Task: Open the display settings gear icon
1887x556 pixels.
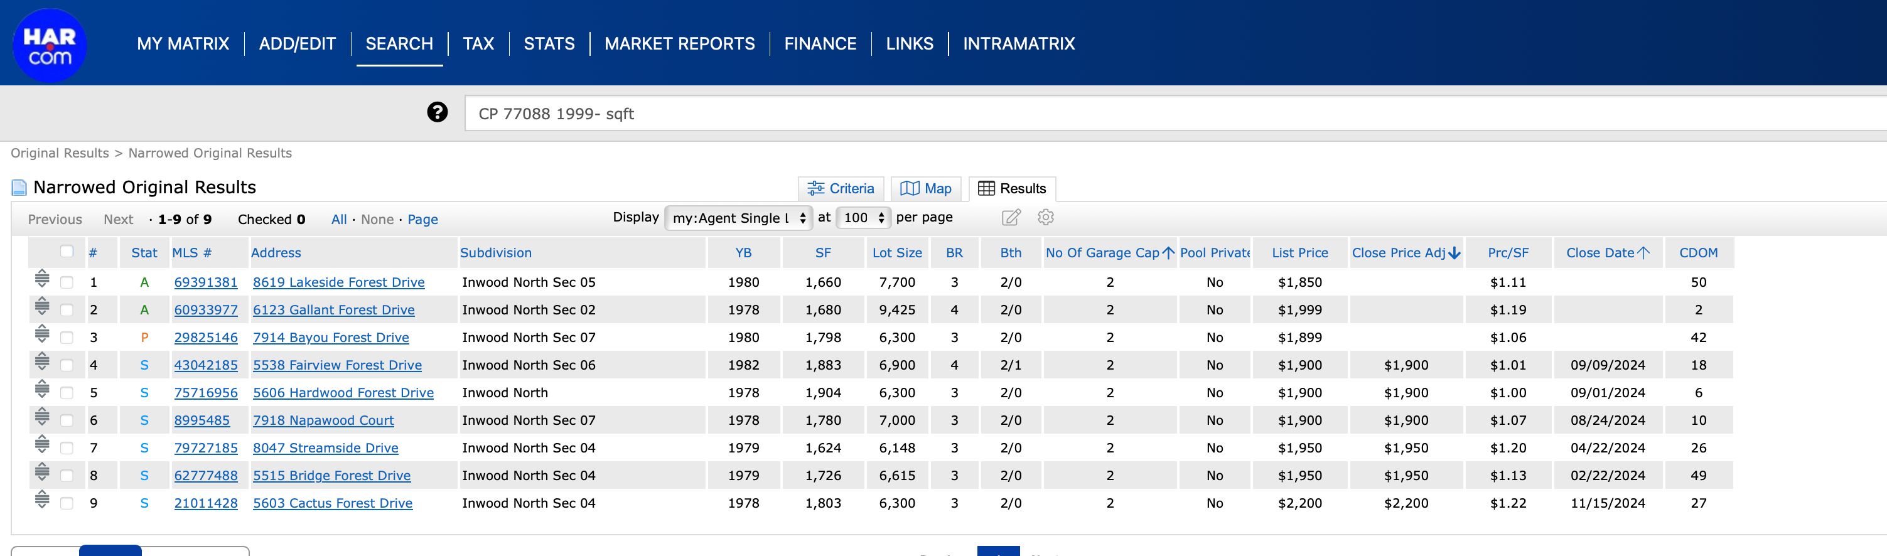Action: tap(1045, 218)
